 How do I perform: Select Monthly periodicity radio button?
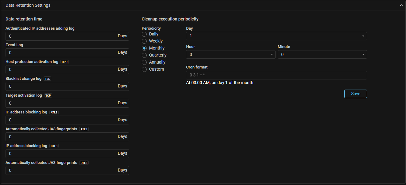point(144,48)
